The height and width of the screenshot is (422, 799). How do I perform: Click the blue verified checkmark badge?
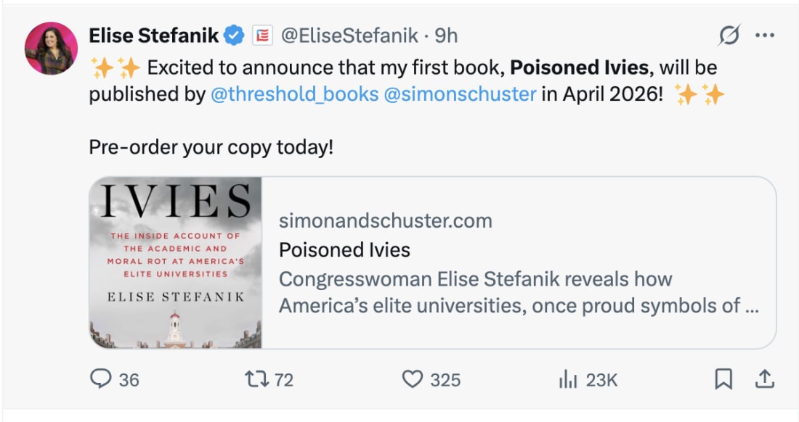coord(233,35)
